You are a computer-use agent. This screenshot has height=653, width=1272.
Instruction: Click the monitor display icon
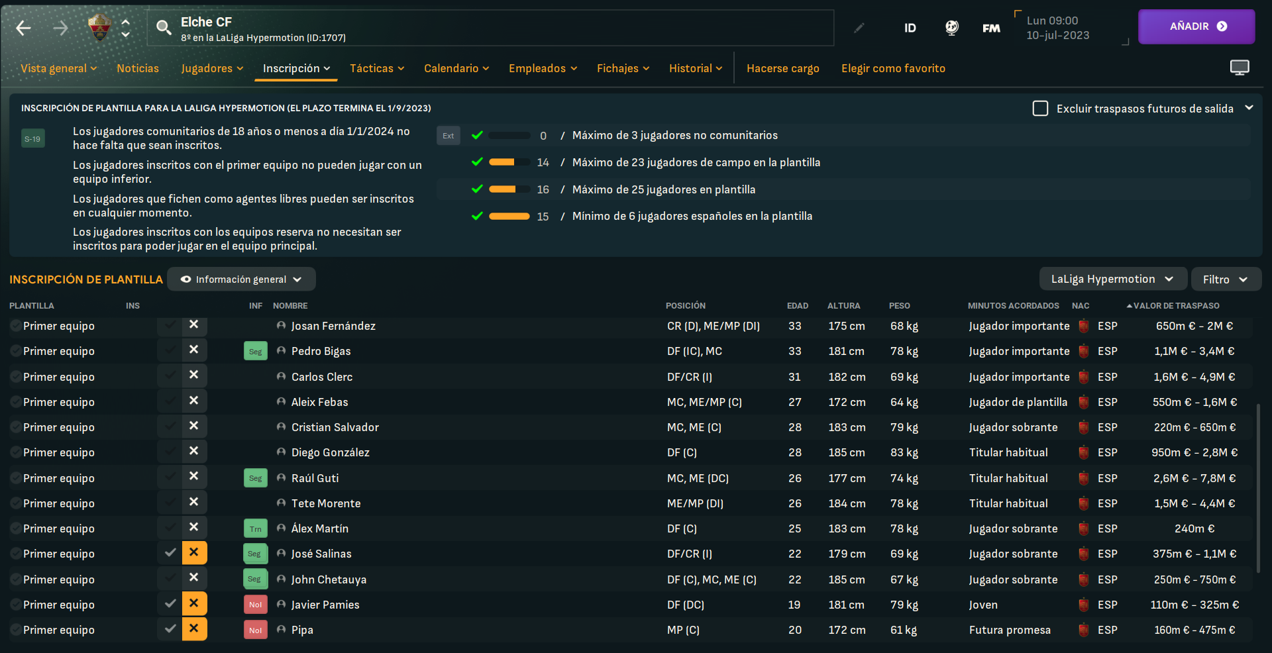click(x=1240, y=68)
